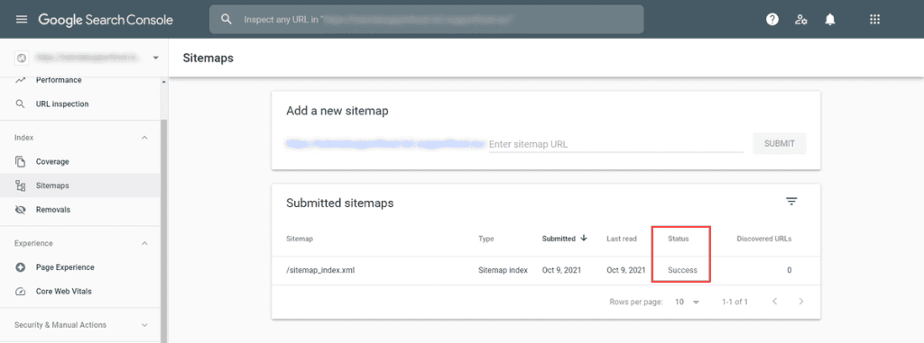This screenshot has width=924, height=343.
Task: Expand Security & Manual Actions section
Action: pyautogui.click(x=145, y=325)
